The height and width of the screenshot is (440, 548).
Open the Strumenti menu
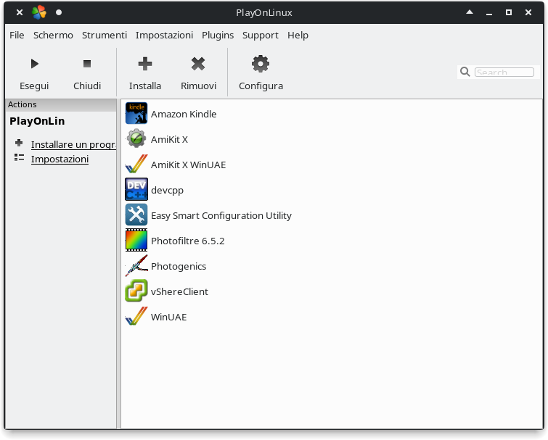(105, 36)
